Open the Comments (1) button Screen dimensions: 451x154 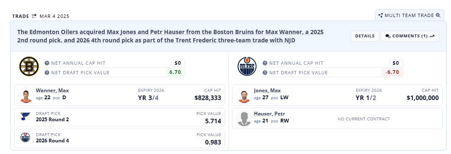click(410, 36)
